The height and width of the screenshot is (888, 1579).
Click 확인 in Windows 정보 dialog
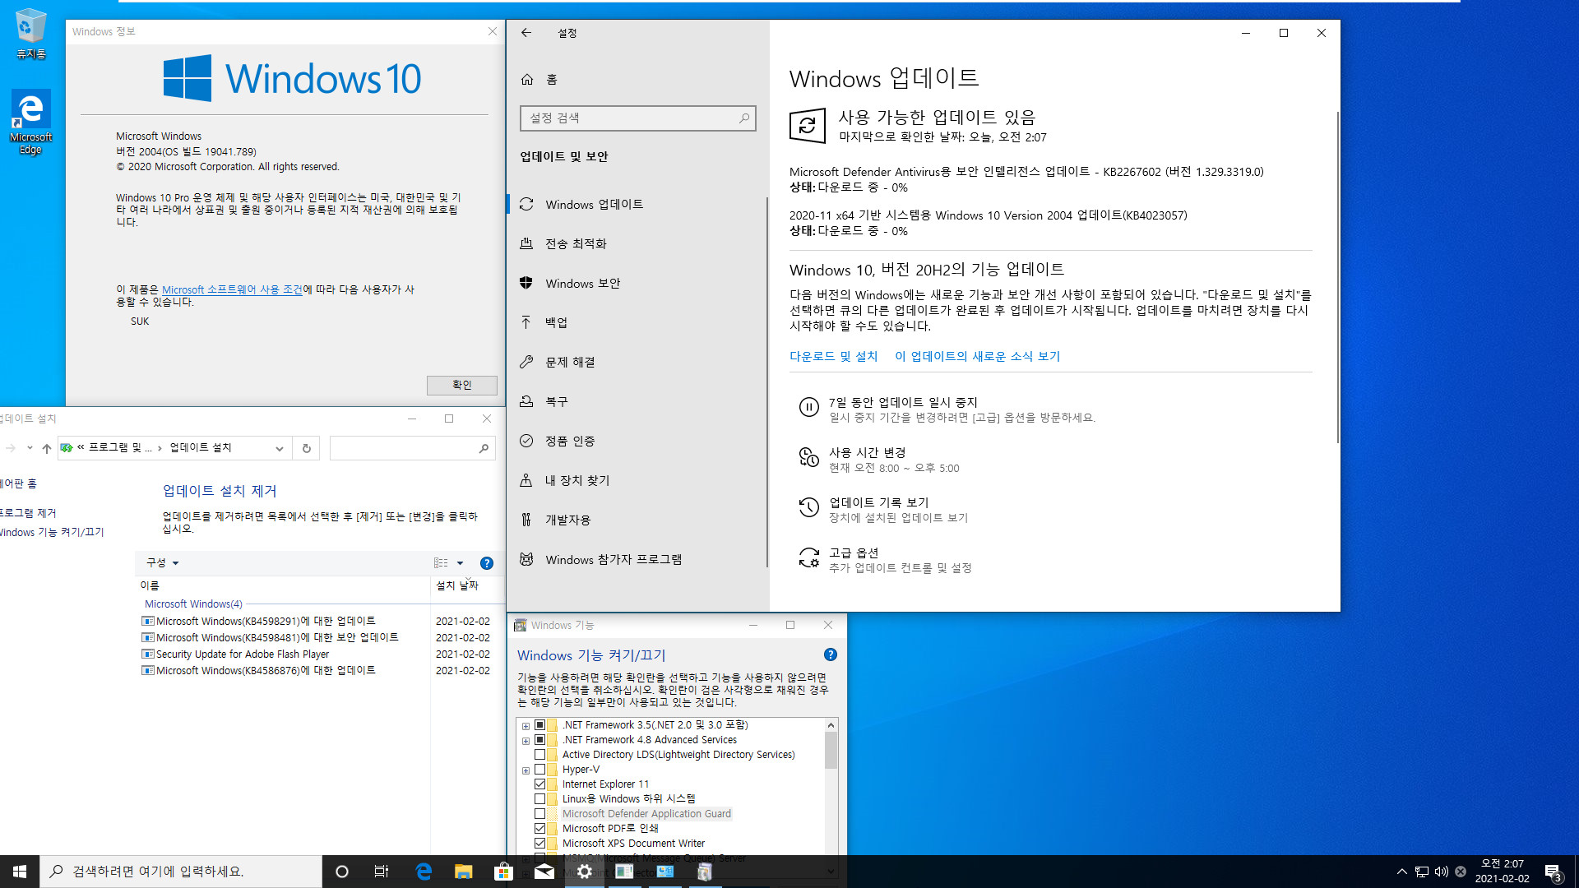click(x=461, y=385)
